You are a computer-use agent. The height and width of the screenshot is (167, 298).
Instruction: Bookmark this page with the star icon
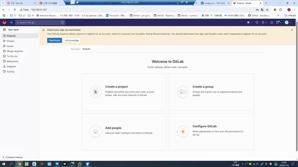click(x=267, y=10)
